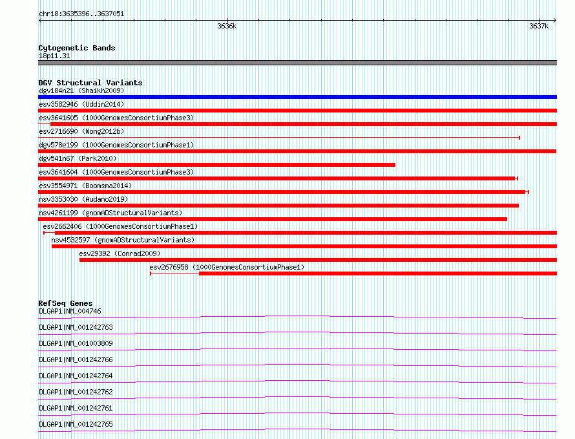The height and width of the screenshot is (439, 575).
Task: Click the DLGAP1|NM_001242761 transcript label
Action: pos(76,408)
